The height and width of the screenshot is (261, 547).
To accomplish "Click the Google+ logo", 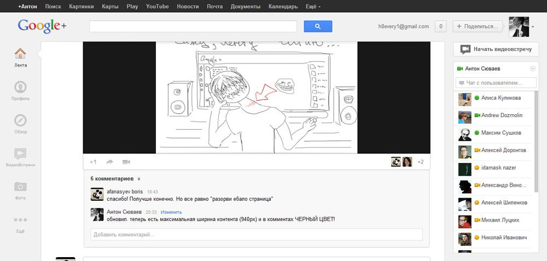I will click(42, 26).
